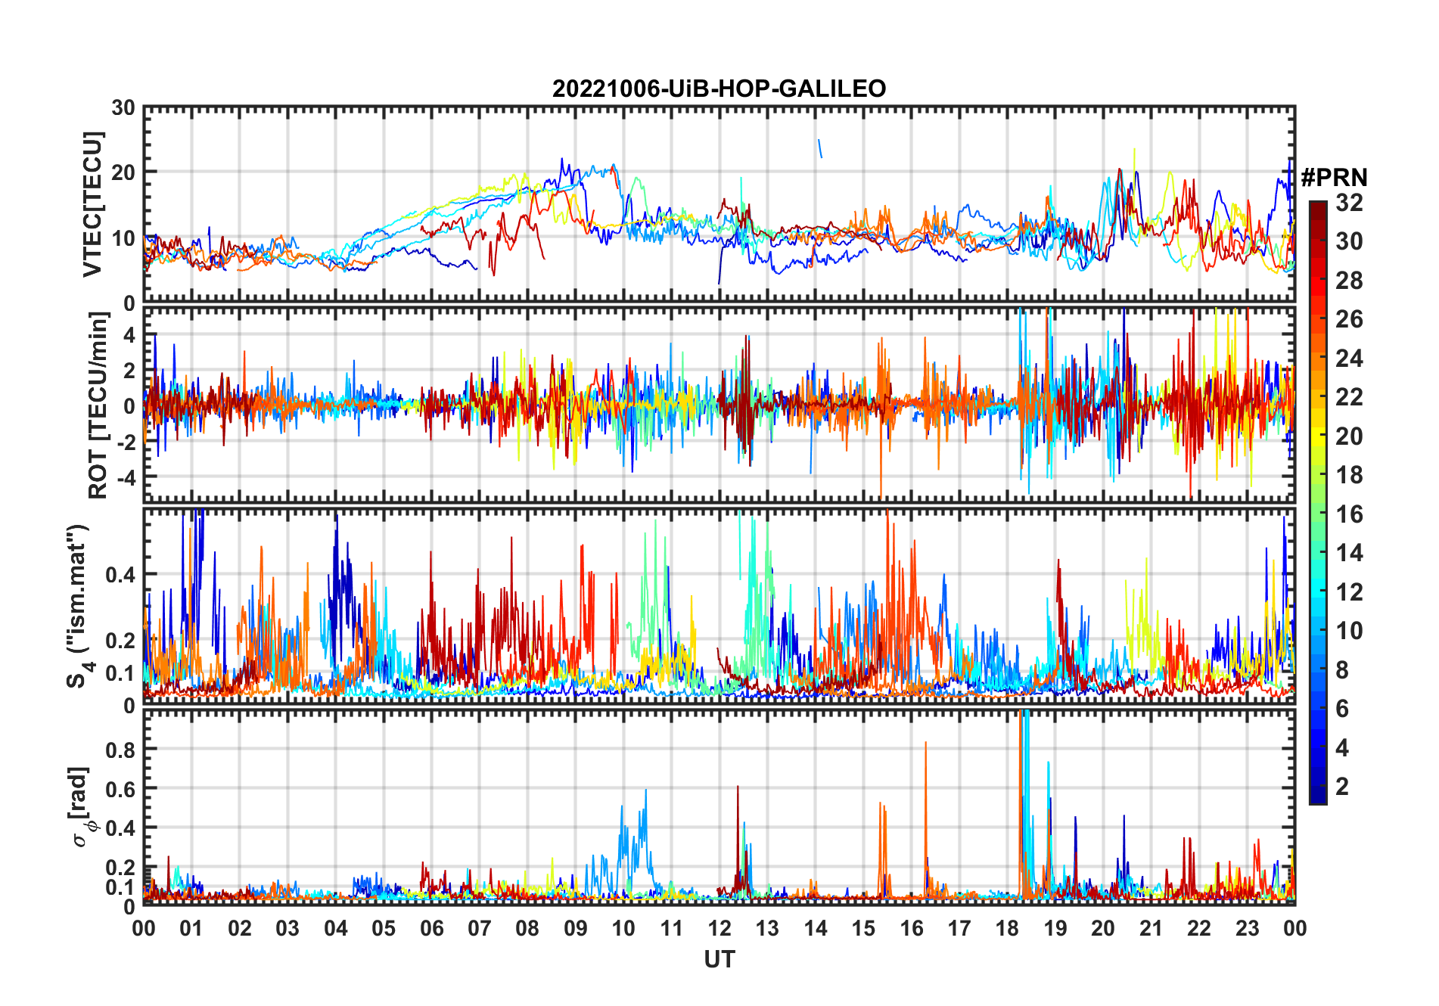
Task: Click sigma phi axis tick label 0.8
Action: pyautogui.click(x=120, y=750)
